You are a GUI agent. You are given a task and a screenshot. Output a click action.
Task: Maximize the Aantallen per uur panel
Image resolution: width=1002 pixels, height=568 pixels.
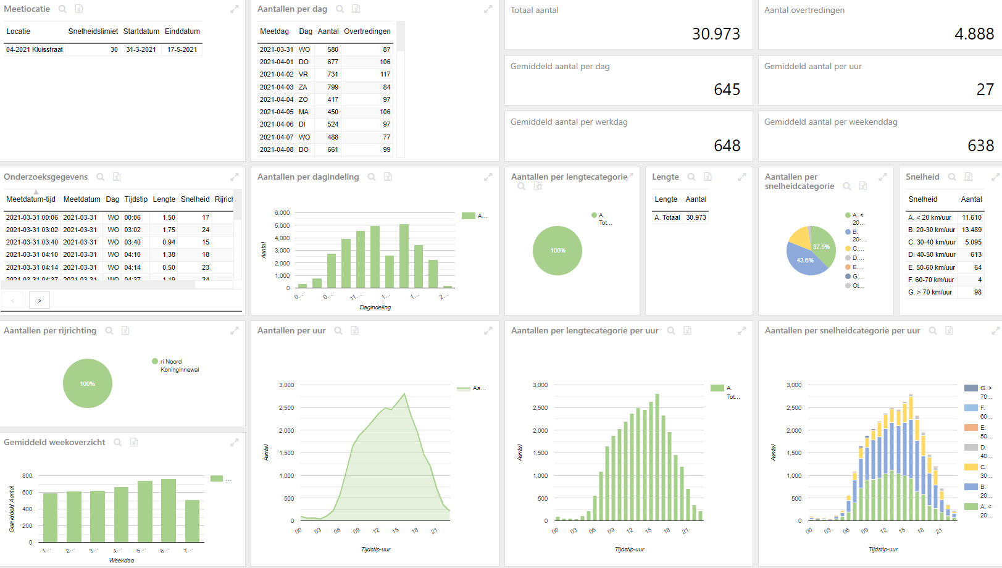coord(488,331)
